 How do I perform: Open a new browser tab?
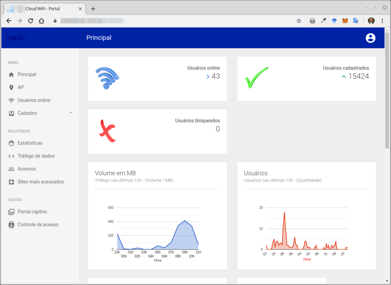click(93, 9)
